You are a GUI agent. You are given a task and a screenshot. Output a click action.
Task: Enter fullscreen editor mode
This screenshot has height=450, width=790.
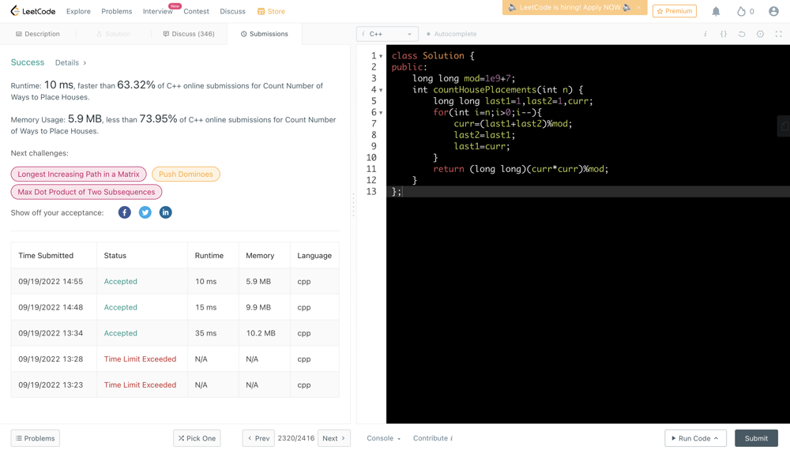[778, 34]
